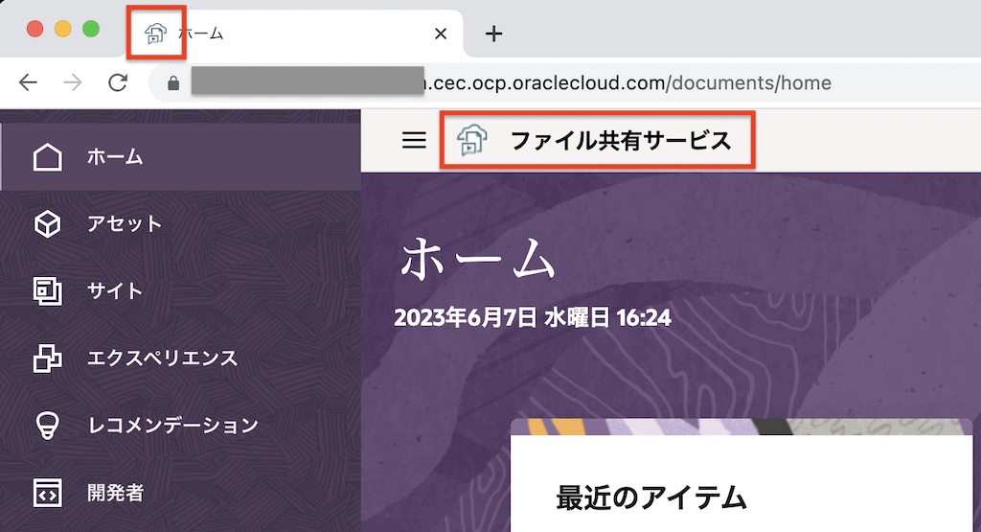Screen dimensions: 981x532
Task: Click the date 2023年6月7日 水曜日 16:24
Action: (533, 318)
